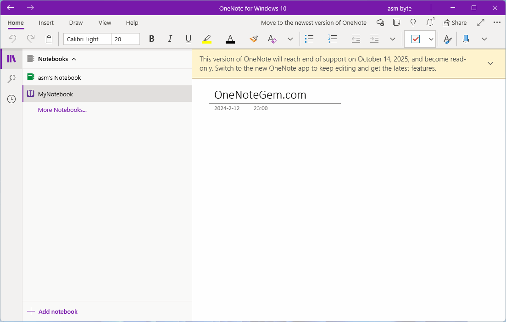Image resolution: width=506 pixels, height=322 pixels.
Task: Click Add notebook
Action: [x=53, y=311]
